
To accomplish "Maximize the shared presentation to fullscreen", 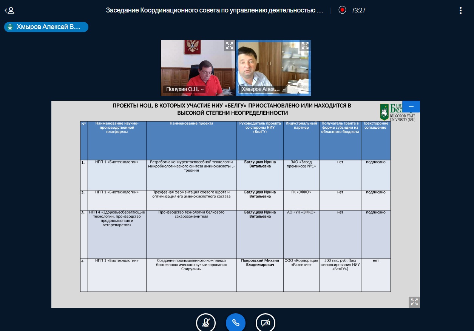I will point(414,302).
